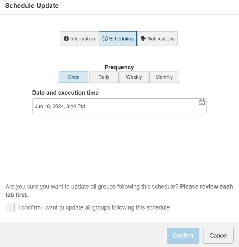Click the 'Date and execution time' label

[65, 93]
